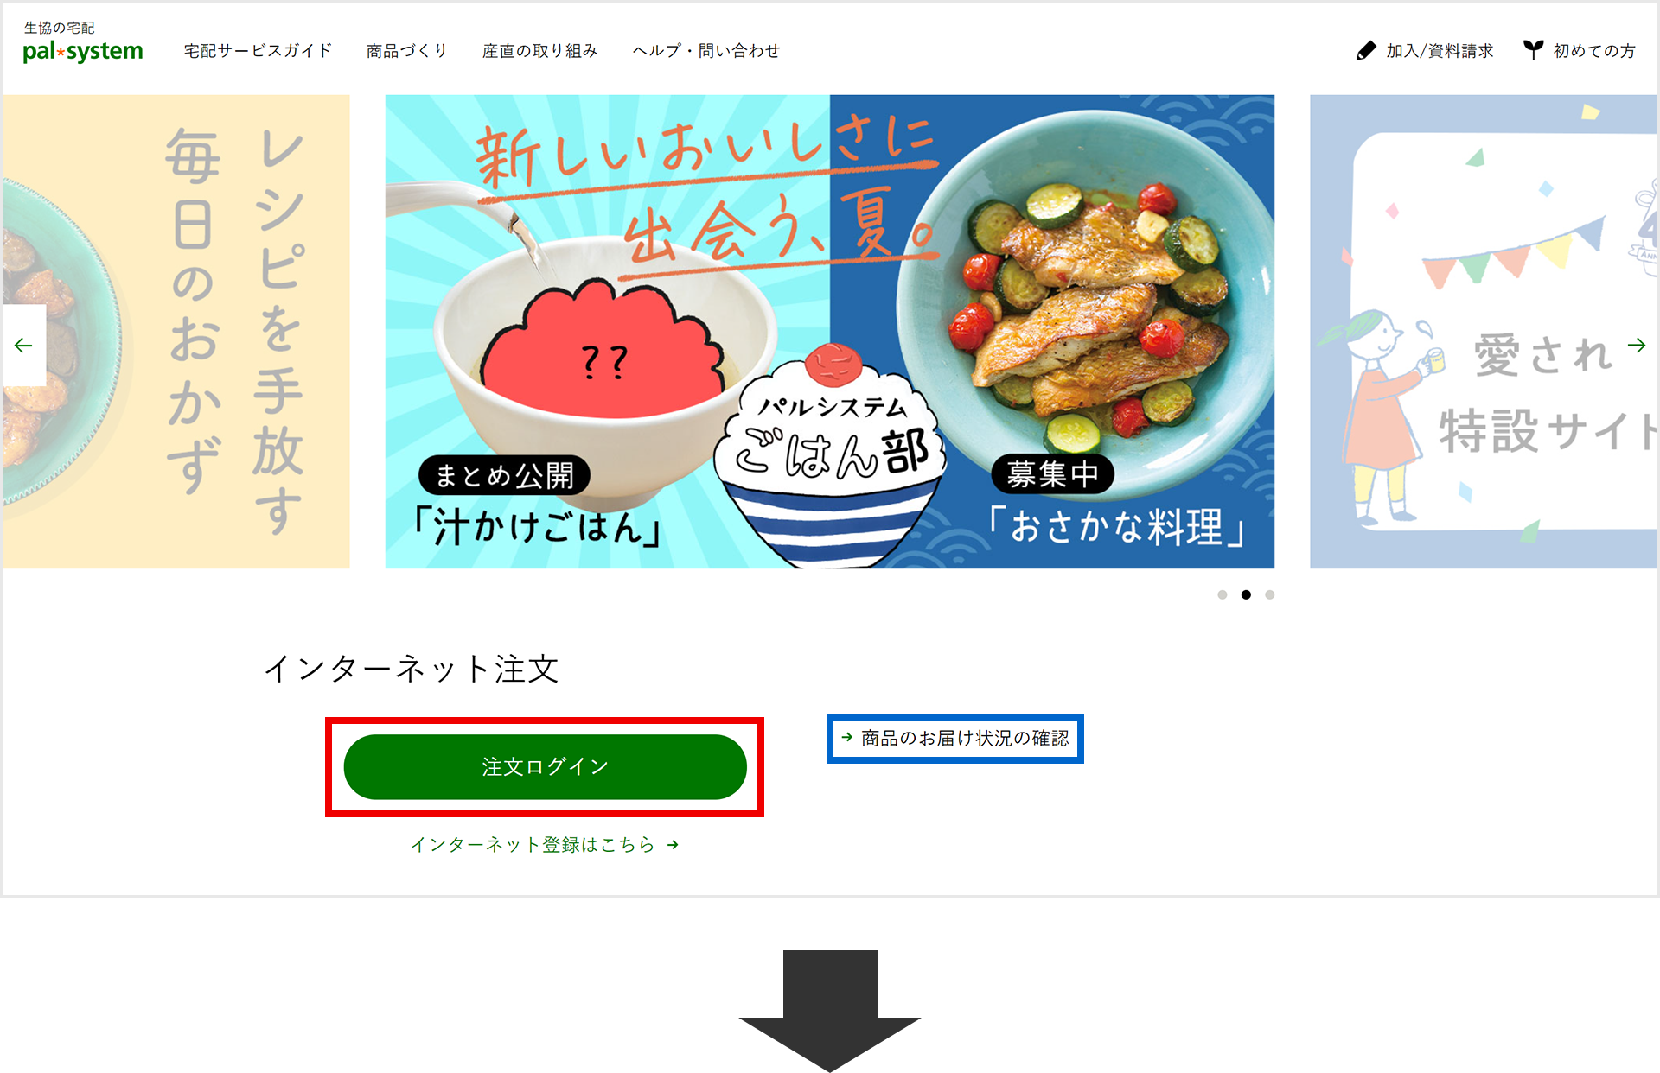Select the first carousel indicator dot
Viewport: 1660px width, 1073px height.
1223,594
